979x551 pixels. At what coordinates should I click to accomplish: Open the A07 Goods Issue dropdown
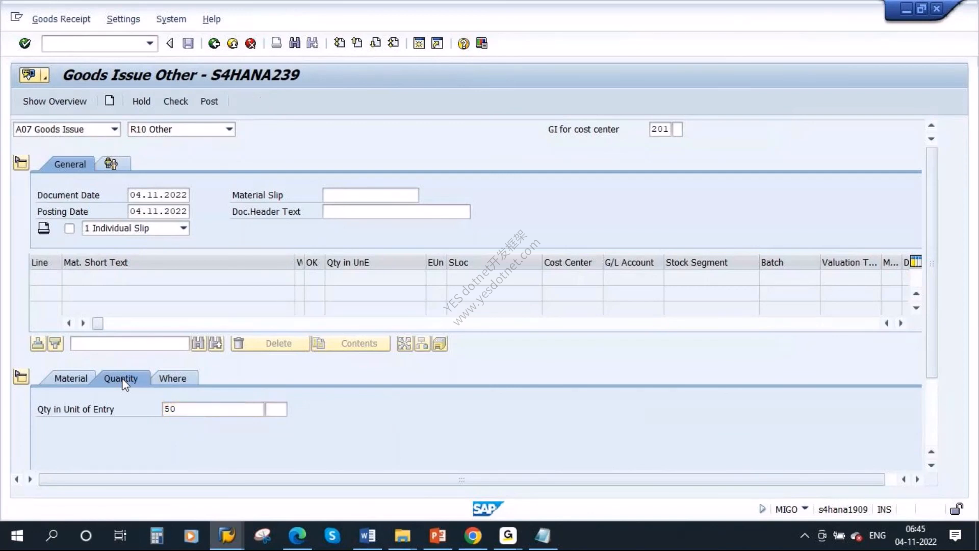(114, 129)
